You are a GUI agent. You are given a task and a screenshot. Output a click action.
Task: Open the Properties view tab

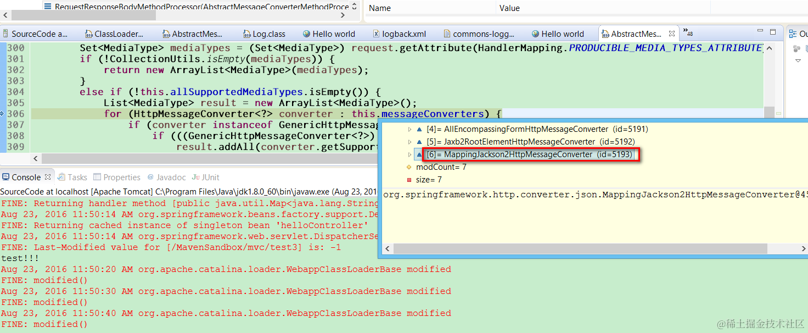(x=117, y=177)
